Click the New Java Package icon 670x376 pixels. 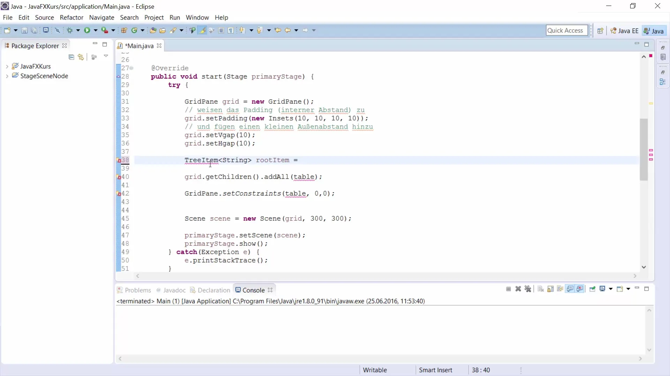point(124,30)
